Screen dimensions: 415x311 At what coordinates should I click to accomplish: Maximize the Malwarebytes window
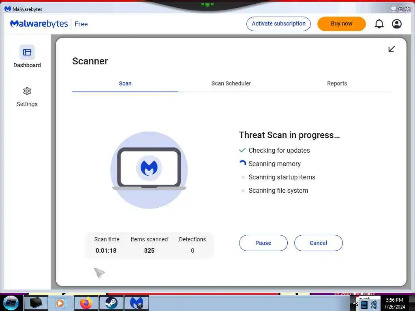(400, 9)
